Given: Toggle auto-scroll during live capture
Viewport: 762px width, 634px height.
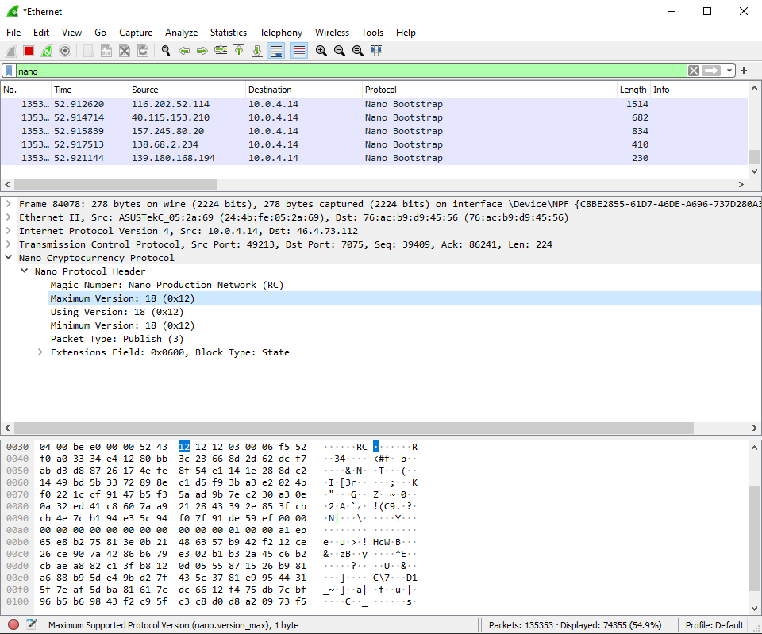Looking at the screenshot, I should point(274,50).
